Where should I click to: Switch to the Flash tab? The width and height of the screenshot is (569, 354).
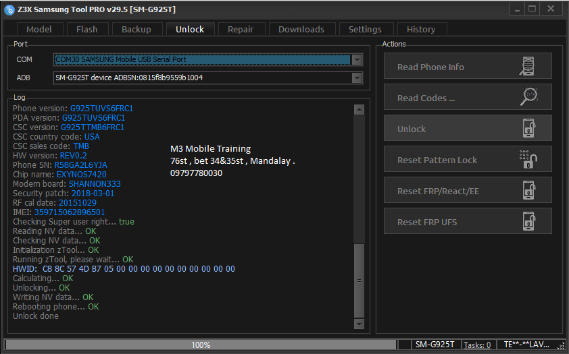(x=87, y=29)
